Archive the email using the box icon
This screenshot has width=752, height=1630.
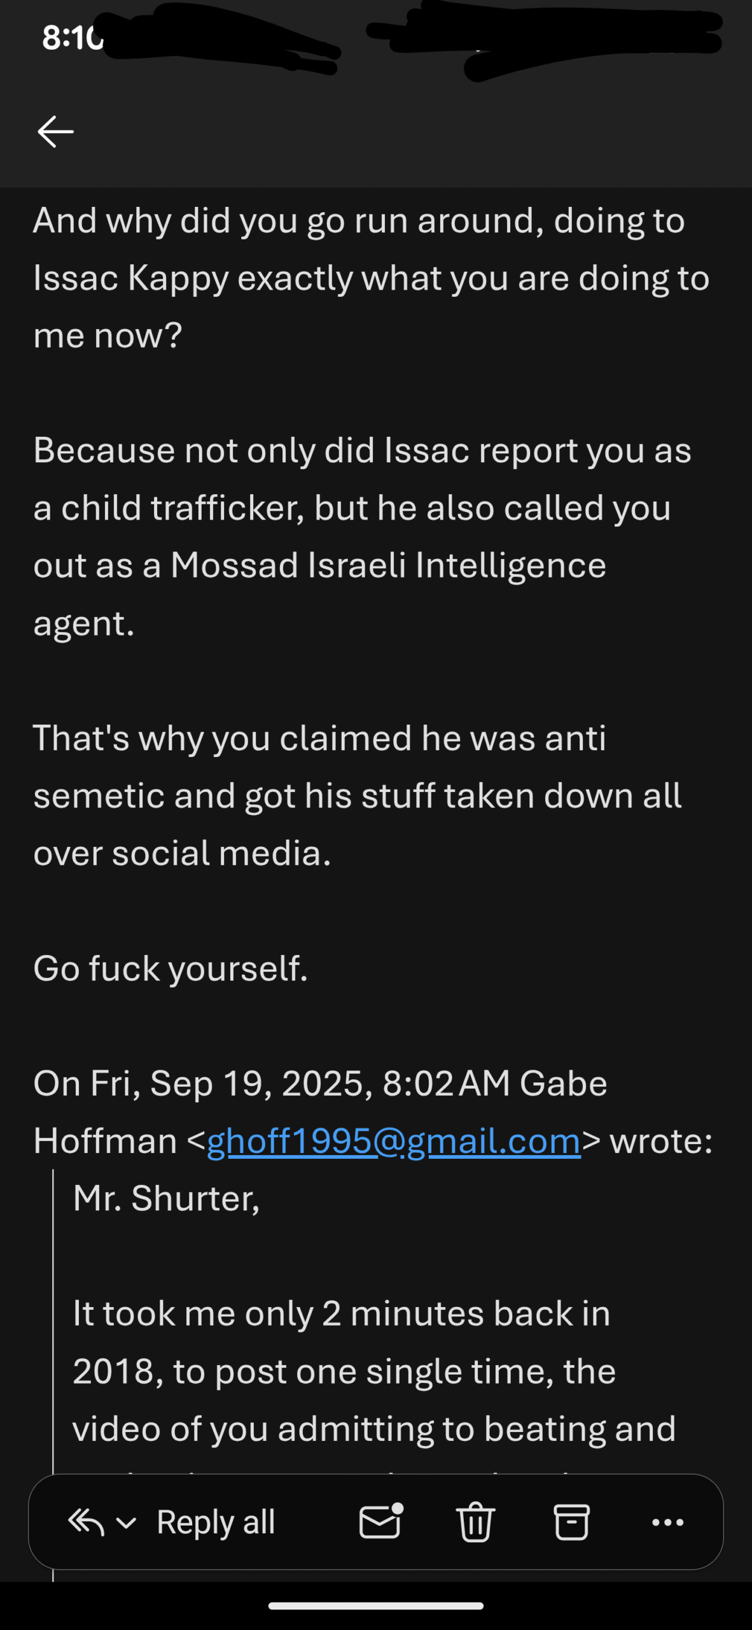coord(571,1522)
